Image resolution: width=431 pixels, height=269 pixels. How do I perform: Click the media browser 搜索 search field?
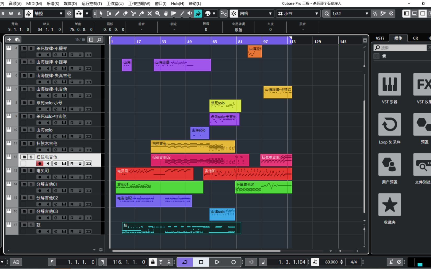(x=400, y=48)
